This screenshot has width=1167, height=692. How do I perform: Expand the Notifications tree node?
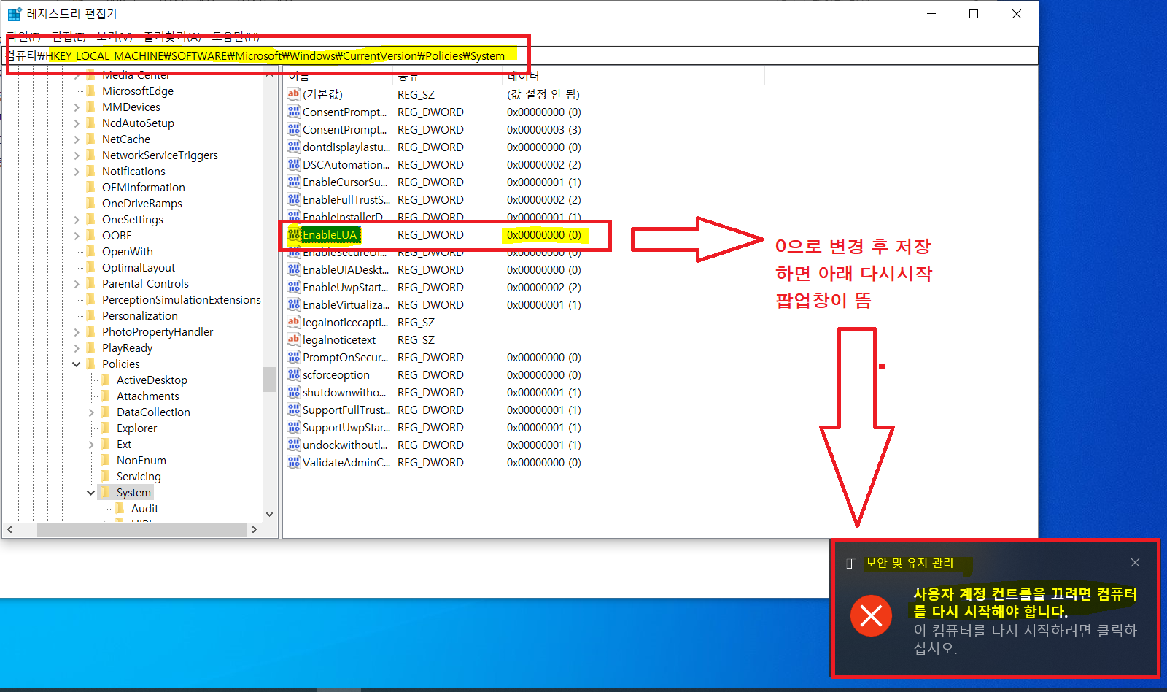(x=77, y=172)
